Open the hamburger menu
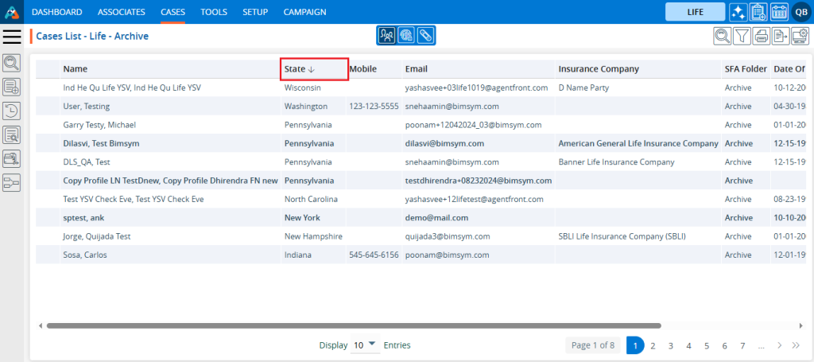Image resolution: width=814 pixels, height=362 pixels. click(x=12, y=37)
